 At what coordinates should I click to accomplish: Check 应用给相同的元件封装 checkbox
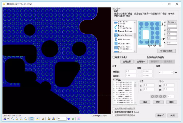(114, 108)
